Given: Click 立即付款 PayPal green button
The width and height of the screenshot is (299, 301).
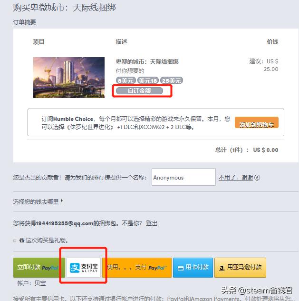Looking at the screenshot, I should pyautogui.click(x=39, y=268).
